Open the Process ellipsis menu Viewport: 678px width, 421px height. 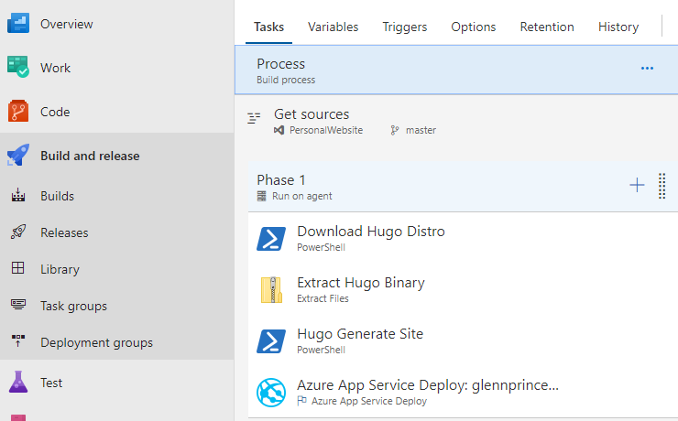(x=647, y=69)
